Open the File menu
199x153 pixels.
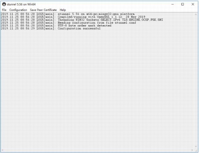(x=4, y=10)
